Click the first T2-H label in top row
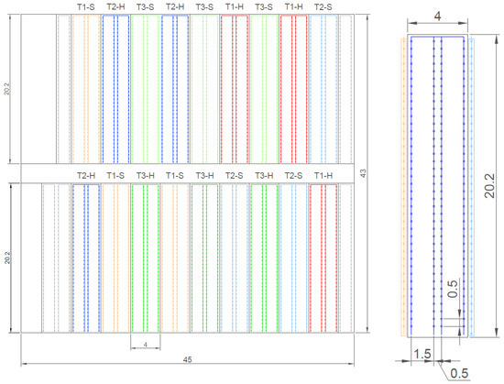 tap(115, 7)
